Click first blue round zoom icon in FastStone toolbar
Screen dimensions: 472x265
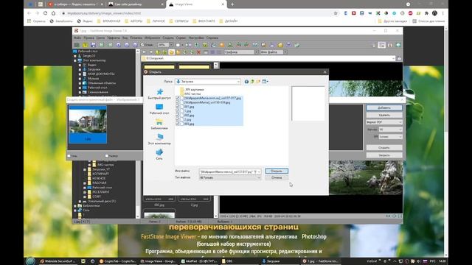[118, 45]
